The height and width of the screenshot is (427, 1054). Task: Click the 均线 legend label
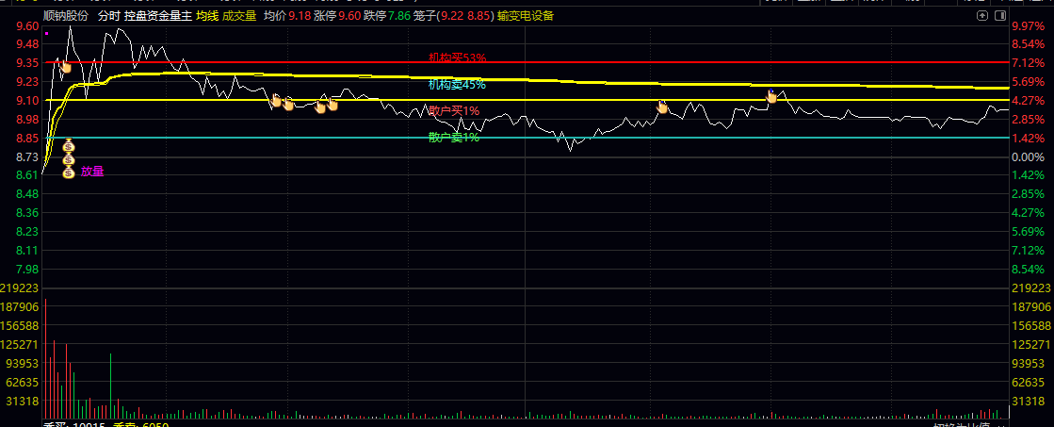point(208,16)
